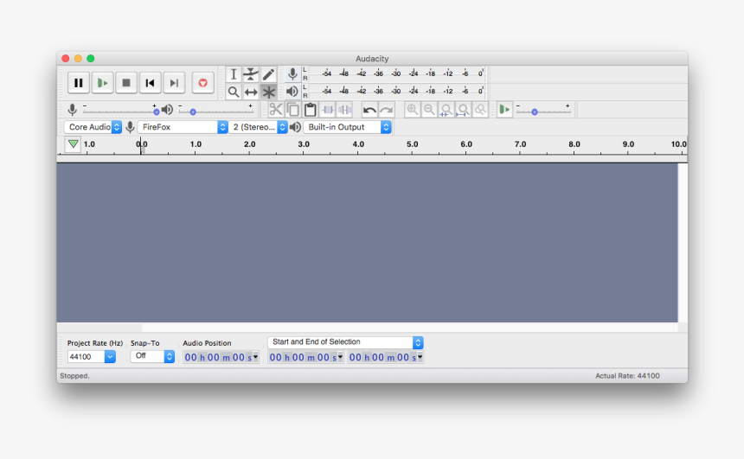Open the FireFox recording device dropdown

pyautogui.click(x=183, y=127)
